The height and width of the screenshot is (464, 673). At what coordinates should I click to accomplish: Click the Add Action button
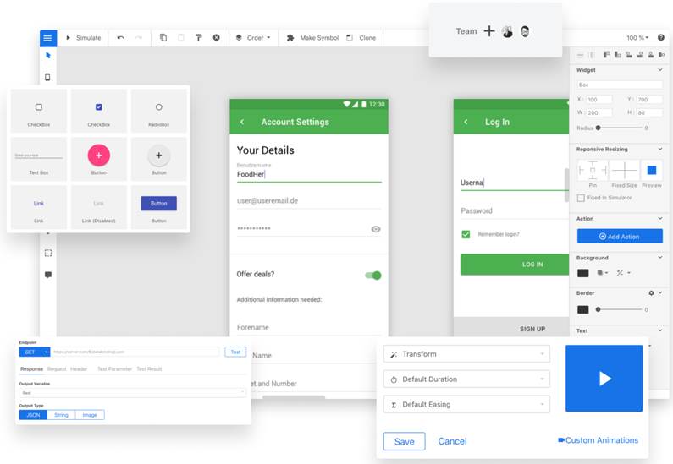click(619, 237)
